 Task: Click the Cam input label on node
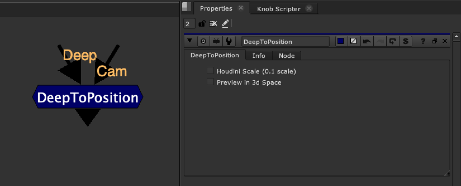pyautogui.click(x=112, y=71)
